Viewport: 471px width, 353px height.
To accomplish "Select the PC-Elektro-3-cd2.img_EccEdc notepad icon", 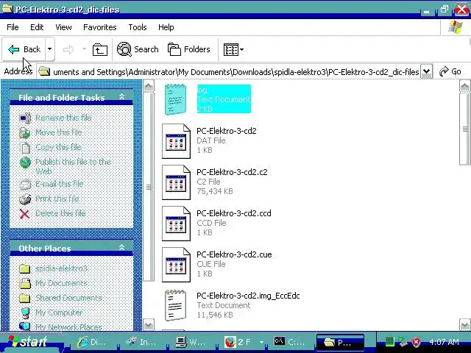I will pyautogui.click(x=176, y=305).
